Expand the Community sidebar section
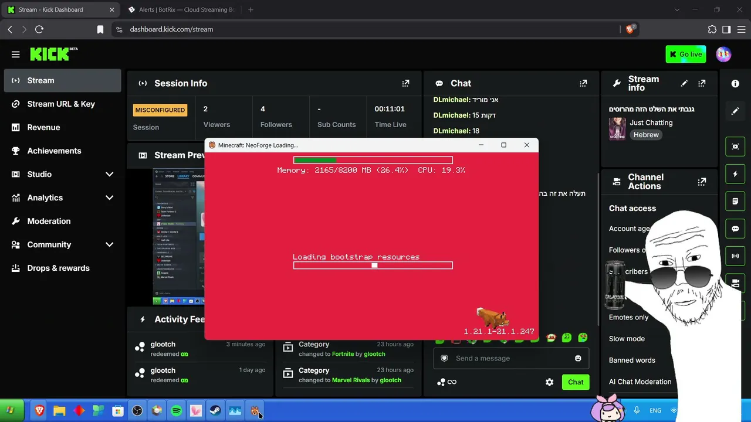The height and width of the screenshot is (422, 751). click(109, 244)
